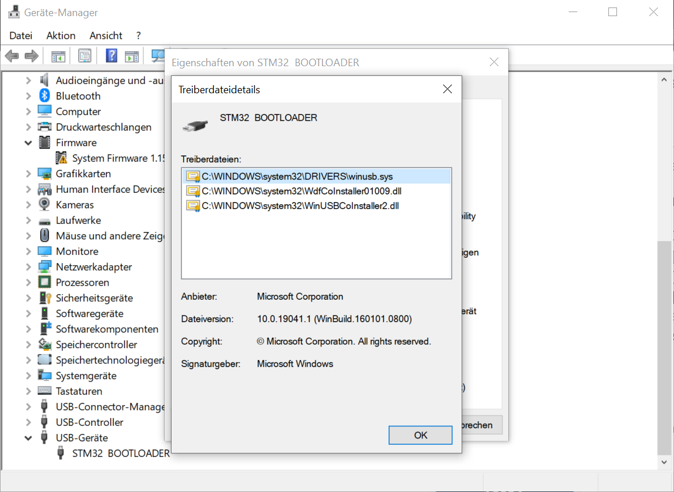Select the WdfCoInstaller01009.dll path entry
The image size is (674, 492).
(x=302, y=191)
